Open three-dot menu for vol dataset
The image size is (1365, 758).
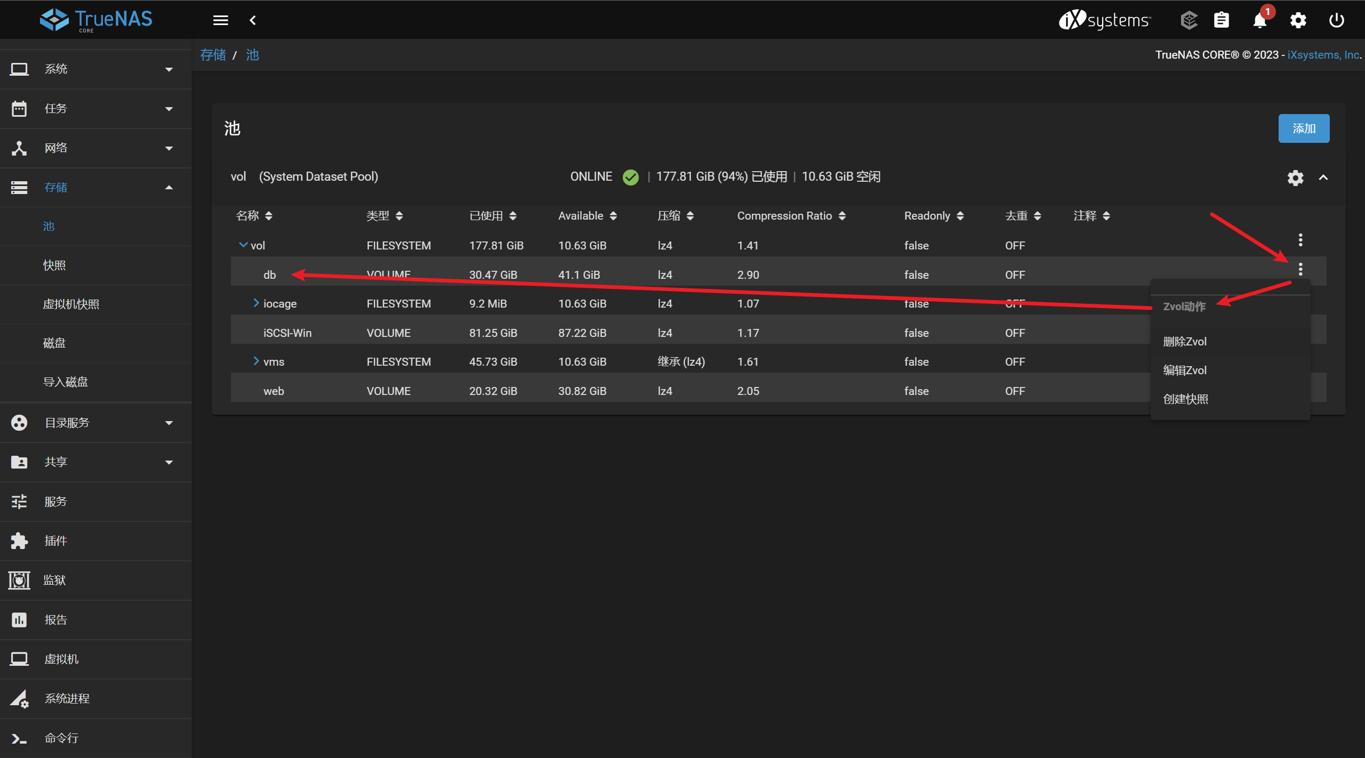(1300, 240)
